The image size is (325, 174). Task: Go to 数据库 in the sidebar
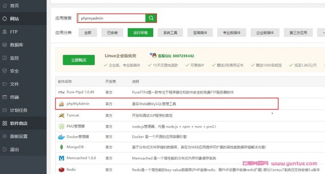pos(17,45)
